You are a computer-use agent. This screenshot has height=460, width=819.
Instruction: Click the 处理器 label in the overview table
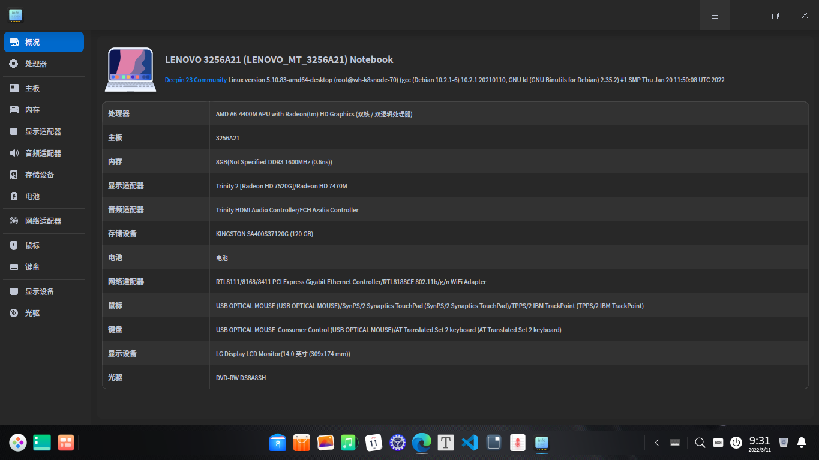(x=119, y=114)
